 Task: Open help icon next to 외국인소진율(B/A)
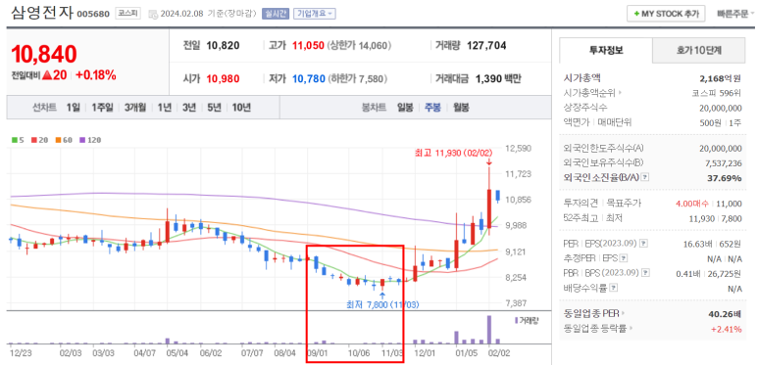click(x=644, y=177)
